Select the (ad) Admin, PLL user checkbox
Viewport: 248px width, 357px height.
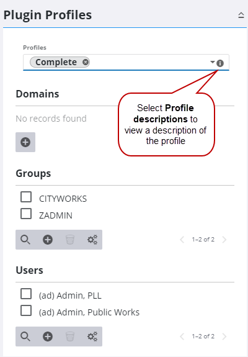pos(26,294)
